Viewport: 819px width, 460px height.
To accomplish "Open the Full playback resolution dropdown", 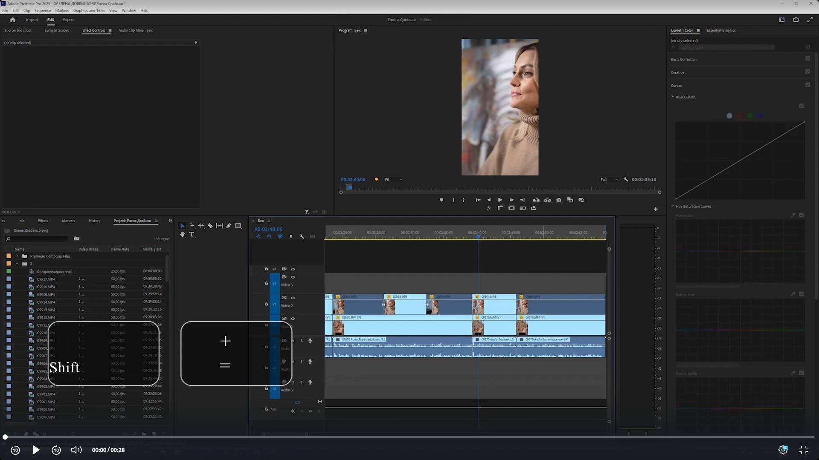I will 609,179.
